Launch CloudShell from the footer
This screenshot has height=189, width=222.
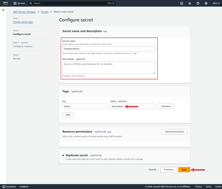tap(10, 187)
